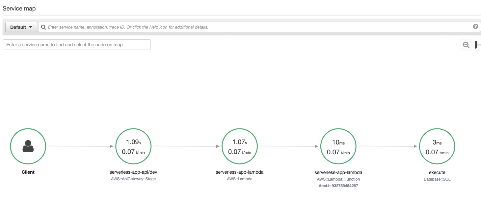Select the AWS::Lambda node showing 1.07s

pos(240,146)
